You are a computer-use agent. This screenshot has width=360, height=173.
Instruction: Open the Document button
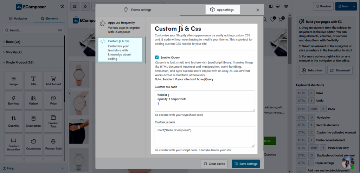pos(340,70)
